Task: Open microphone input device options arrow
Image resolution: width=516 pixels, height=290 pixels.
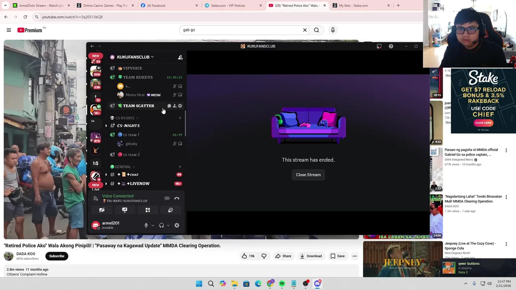Action: point(153,226)
